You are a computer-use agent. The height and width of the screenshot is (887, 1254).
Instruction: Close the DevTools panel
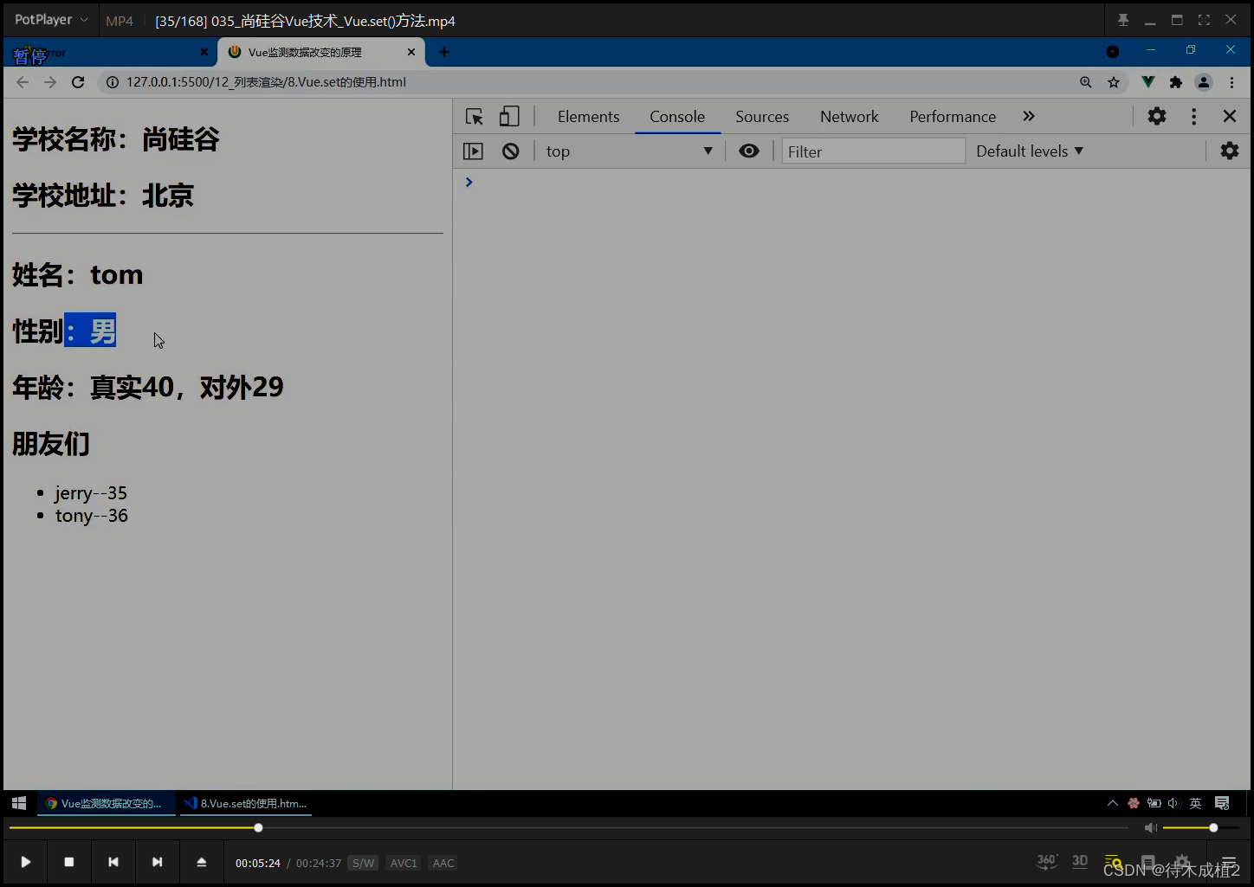click(1230, 116)
